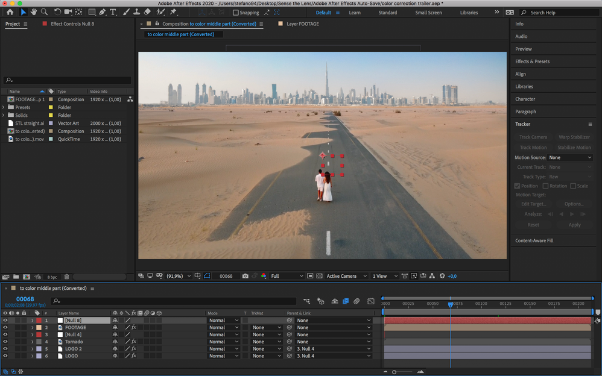Activate the Clone Stamp tool

click(137, 12)
